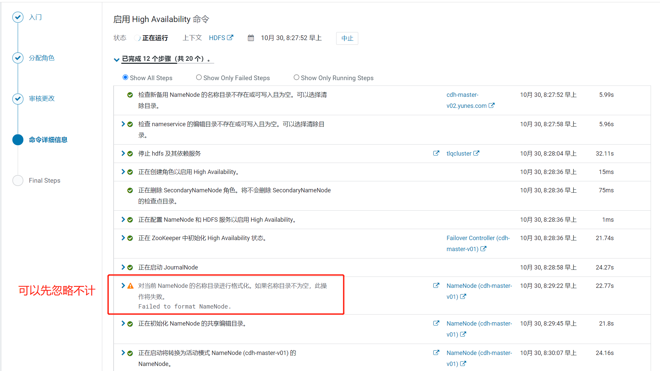Go to the 分配角色 wizard step

click(41, 58)
